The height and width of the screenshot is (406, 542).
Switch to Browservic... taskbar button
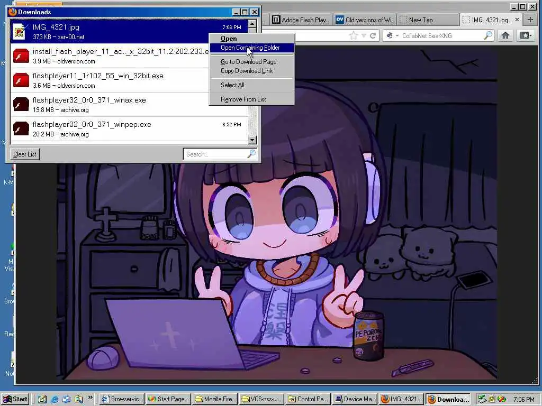(122, 399)
